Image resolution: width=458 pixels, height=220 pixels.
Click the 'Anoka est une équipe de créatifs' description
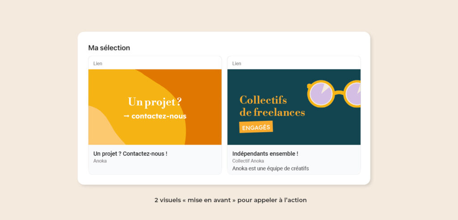click(271, 168)
